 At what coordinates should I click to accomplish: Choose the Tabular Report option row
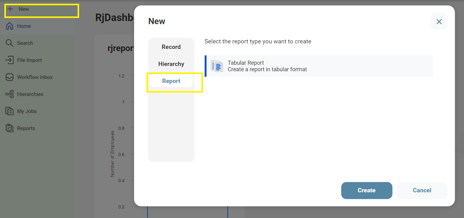[319, 66]
